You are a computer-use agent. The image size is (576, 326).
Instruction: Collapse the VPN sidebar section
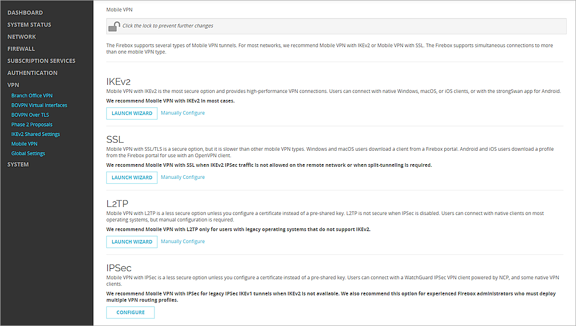click(x=13, y=85)
